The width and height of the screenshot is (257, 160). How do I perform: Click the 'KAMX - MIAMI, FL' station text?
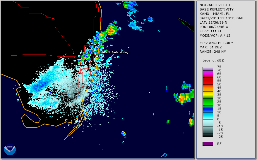(x=214, y=14)
